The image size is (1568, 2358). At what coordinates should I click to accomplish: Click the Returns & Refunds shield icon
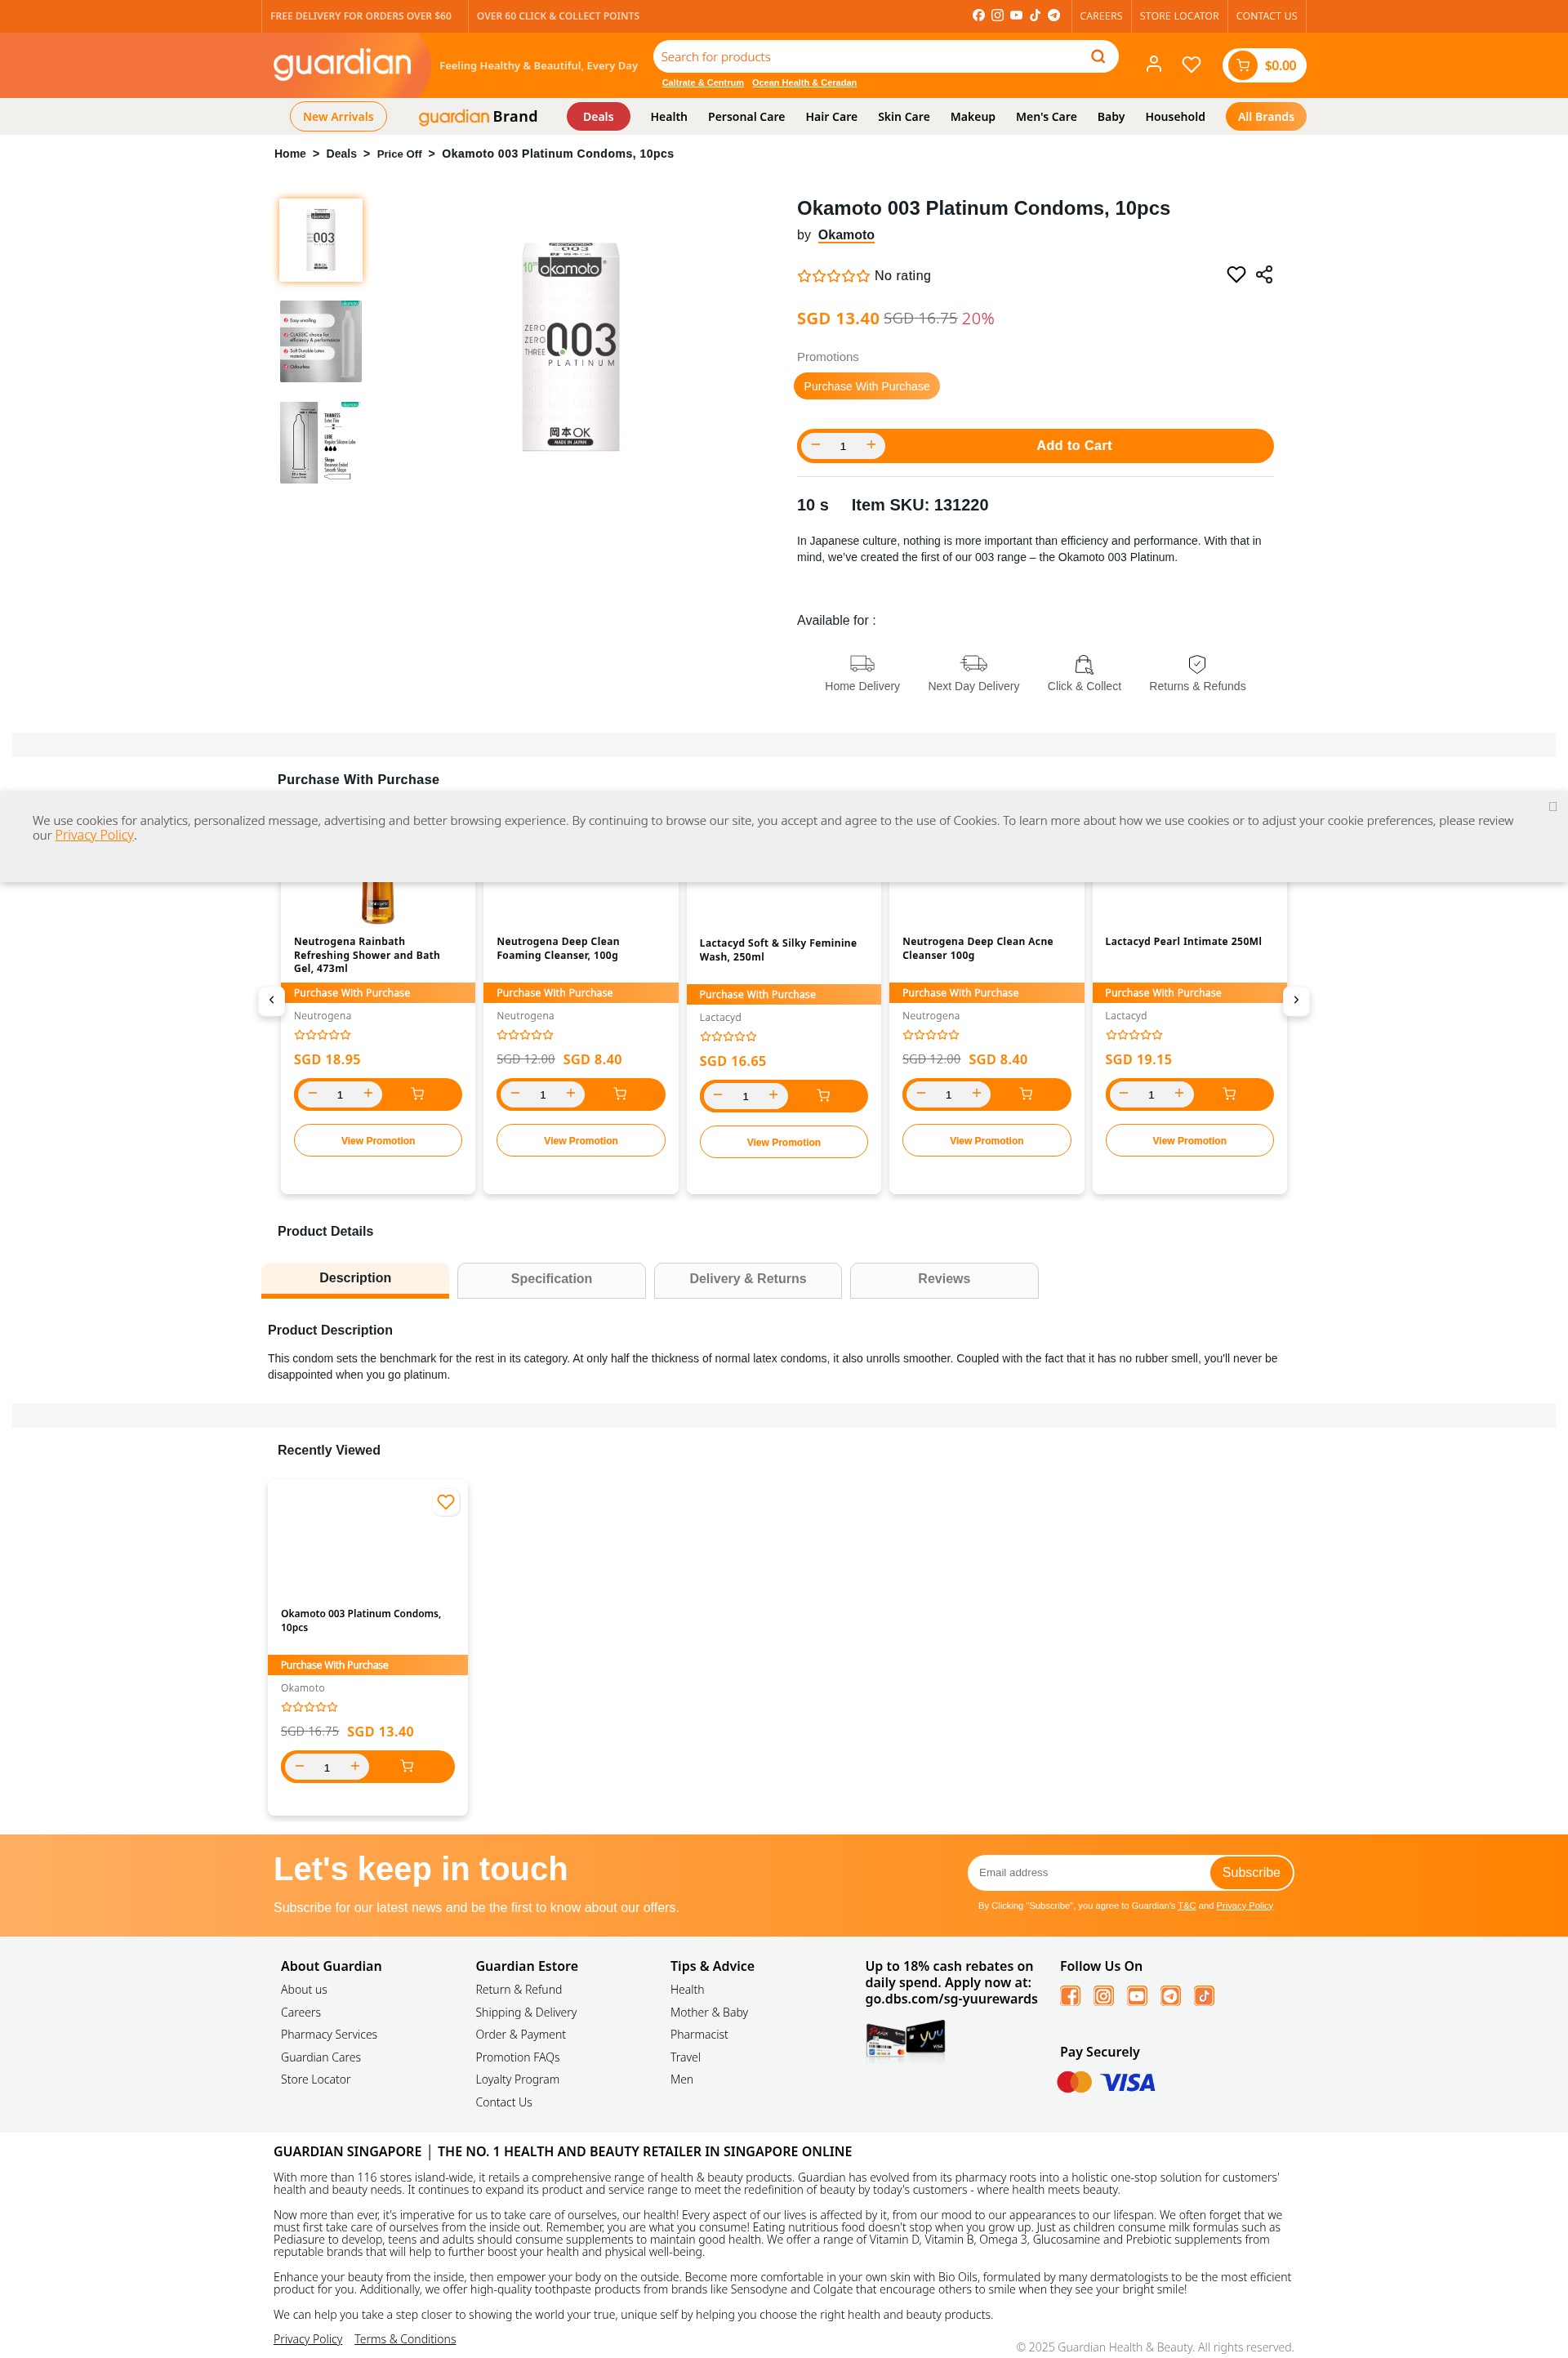pyautogui.click(x=1197, y=663)
